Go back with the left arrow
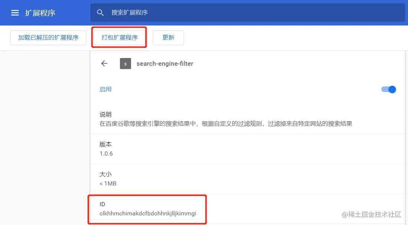This screenshot has height=225, width=408. coord(104,63)
